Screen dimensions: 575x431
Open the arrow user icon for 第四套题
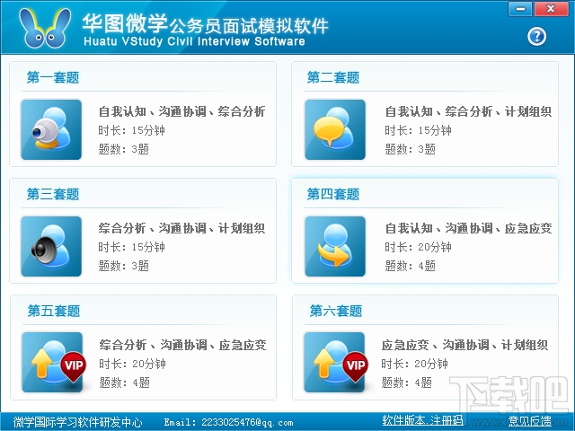335,246
